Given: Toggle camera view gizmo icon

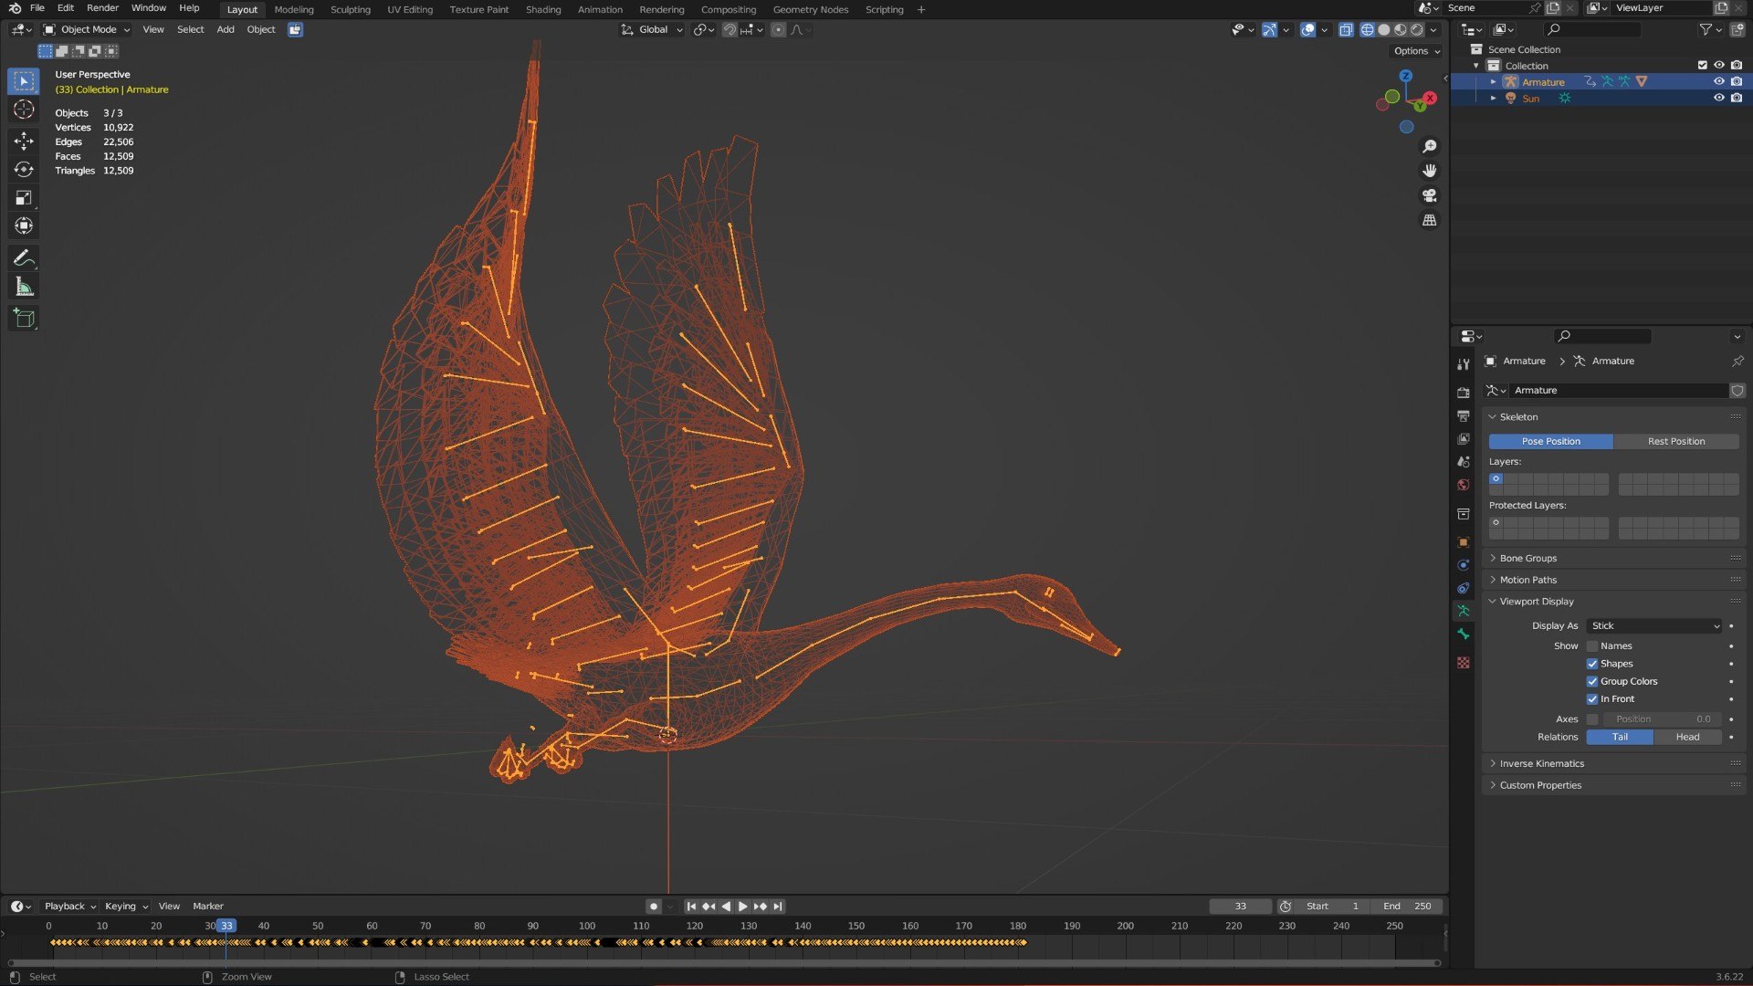Looking at the screenshot, I should pyautogui.click(x=1430, y=195).
